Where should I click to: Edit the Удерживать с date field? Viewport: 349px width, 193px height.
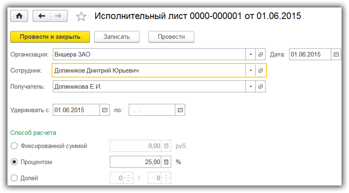coord(76,110)
